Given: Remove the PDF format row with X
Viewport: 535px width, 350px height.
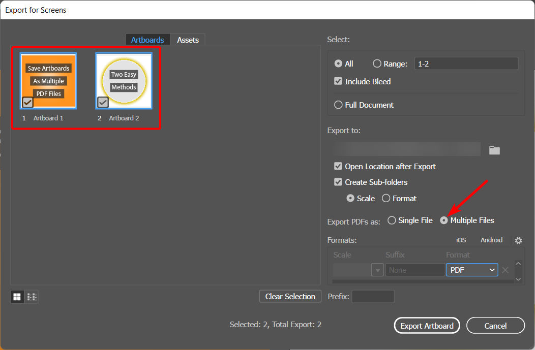Looking at the screenshot, I should click(x=505, y=270).
